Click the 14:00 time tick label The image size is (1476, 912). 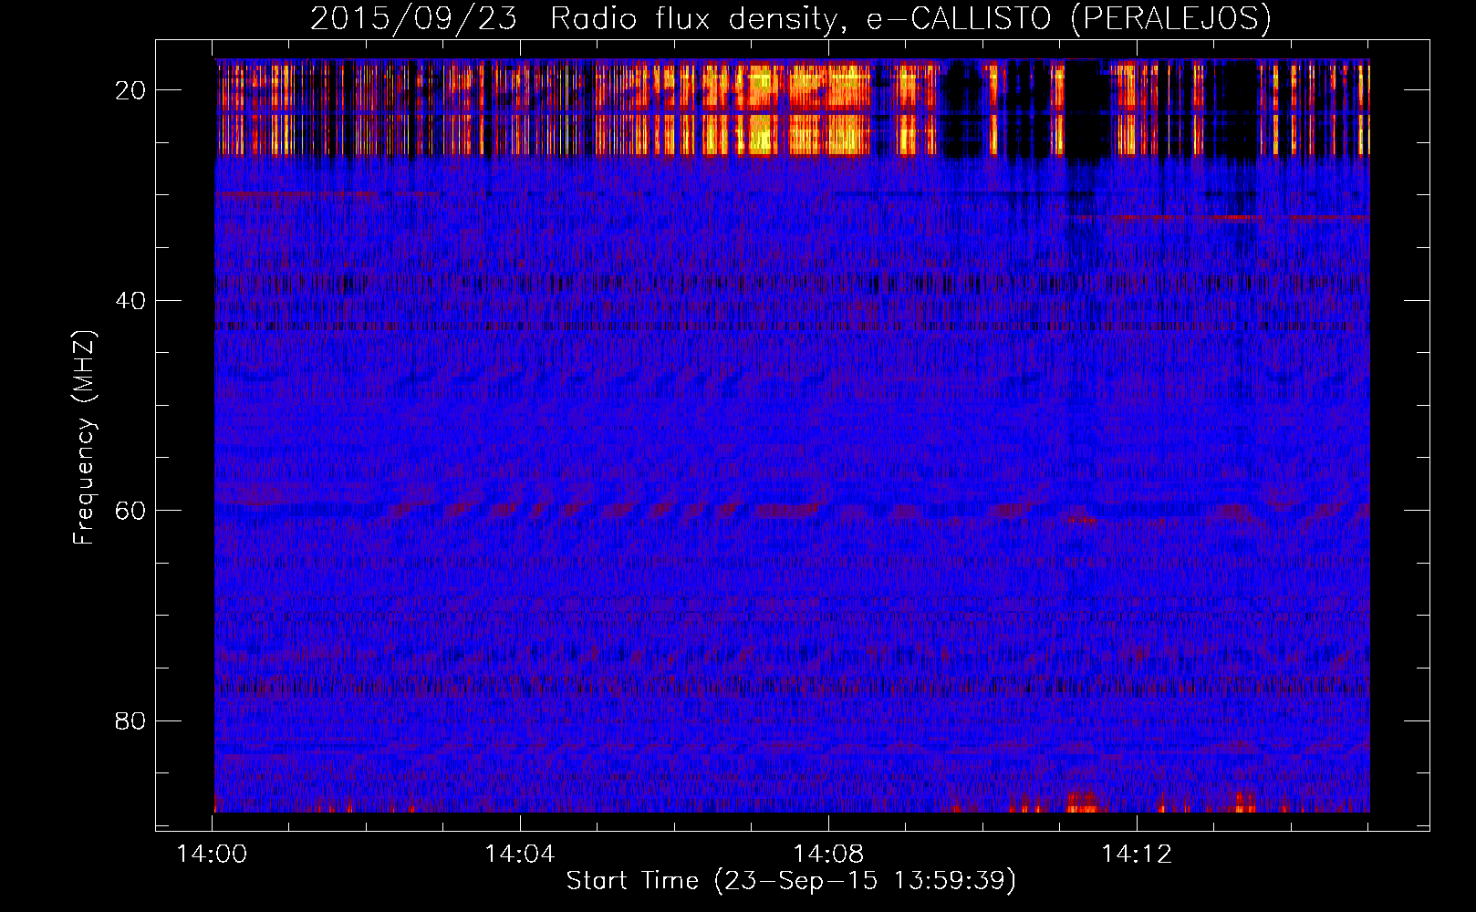(x=213, y=855)
